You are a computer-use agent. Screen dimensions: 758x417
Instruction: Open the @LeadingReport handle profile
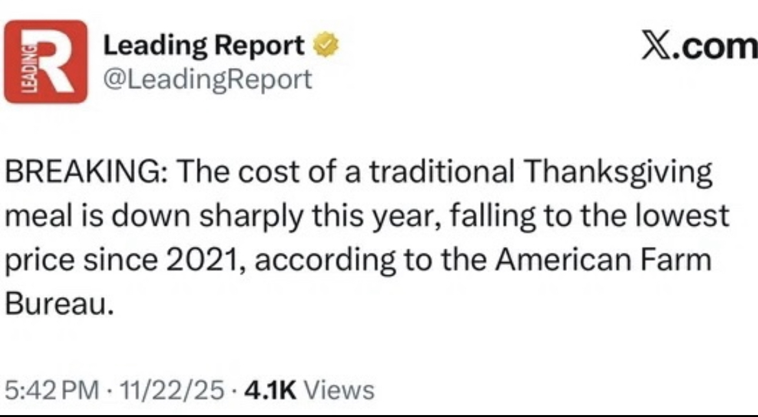tap(207, 78)
